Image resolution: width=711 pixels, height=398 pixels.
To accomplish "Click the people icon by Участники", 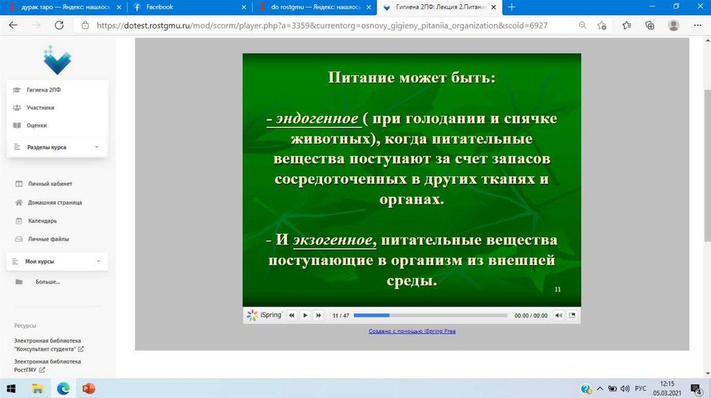I will [x=17, y=107].
